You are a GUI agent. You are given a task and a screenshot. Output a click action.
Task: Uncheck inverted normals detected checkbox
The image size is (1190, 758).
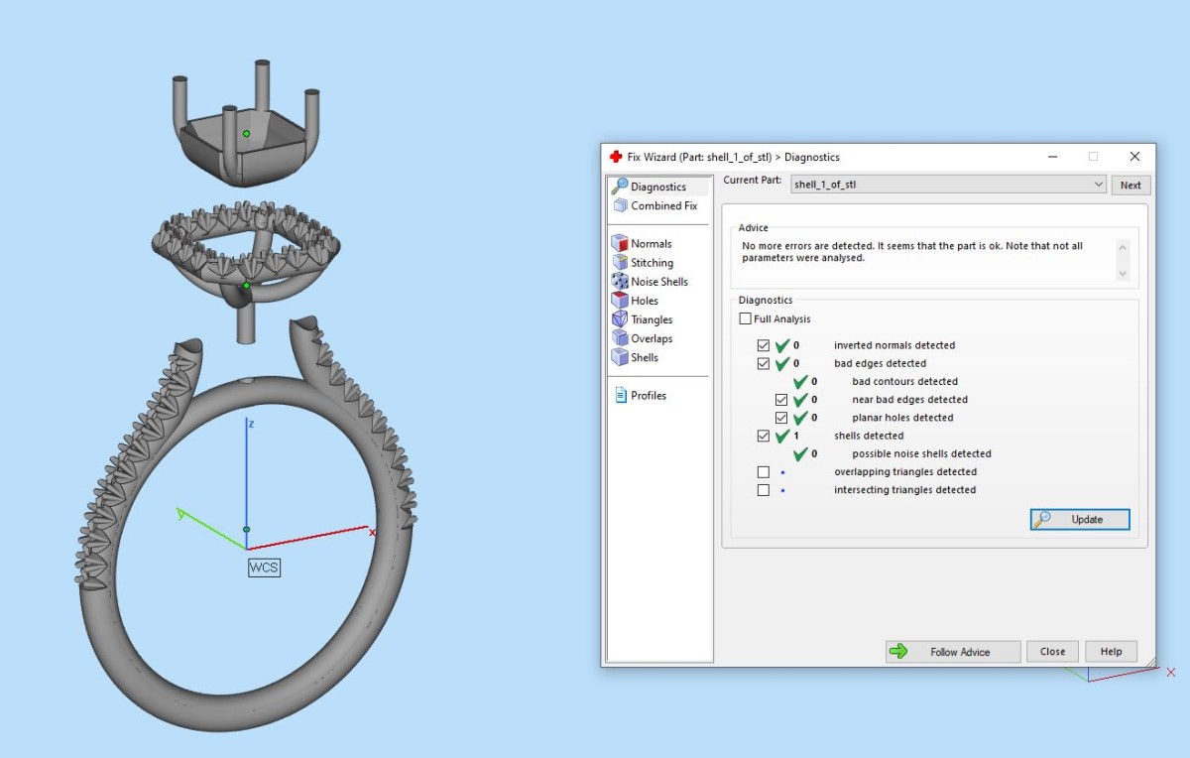763,345
